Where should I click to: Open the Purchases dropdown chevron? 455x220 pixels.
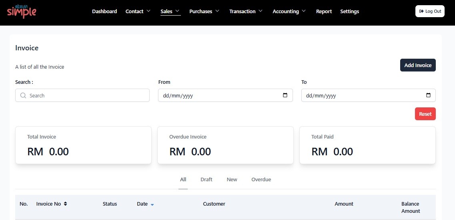(x=217, y=11)
